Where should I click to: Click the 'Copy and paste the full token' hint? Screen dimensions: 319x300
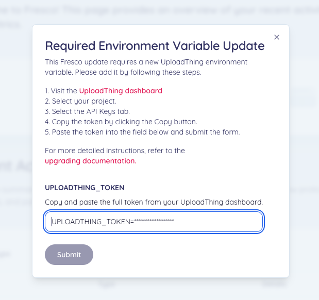click(154, 202)
